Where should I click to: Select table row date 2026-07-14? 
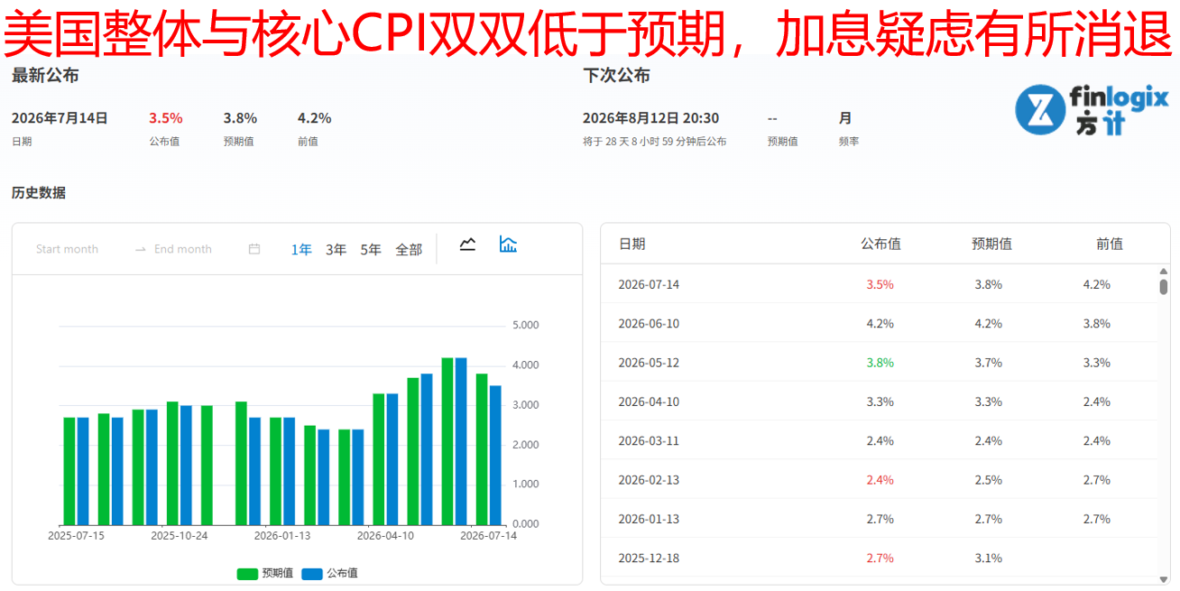click(649, 284)
